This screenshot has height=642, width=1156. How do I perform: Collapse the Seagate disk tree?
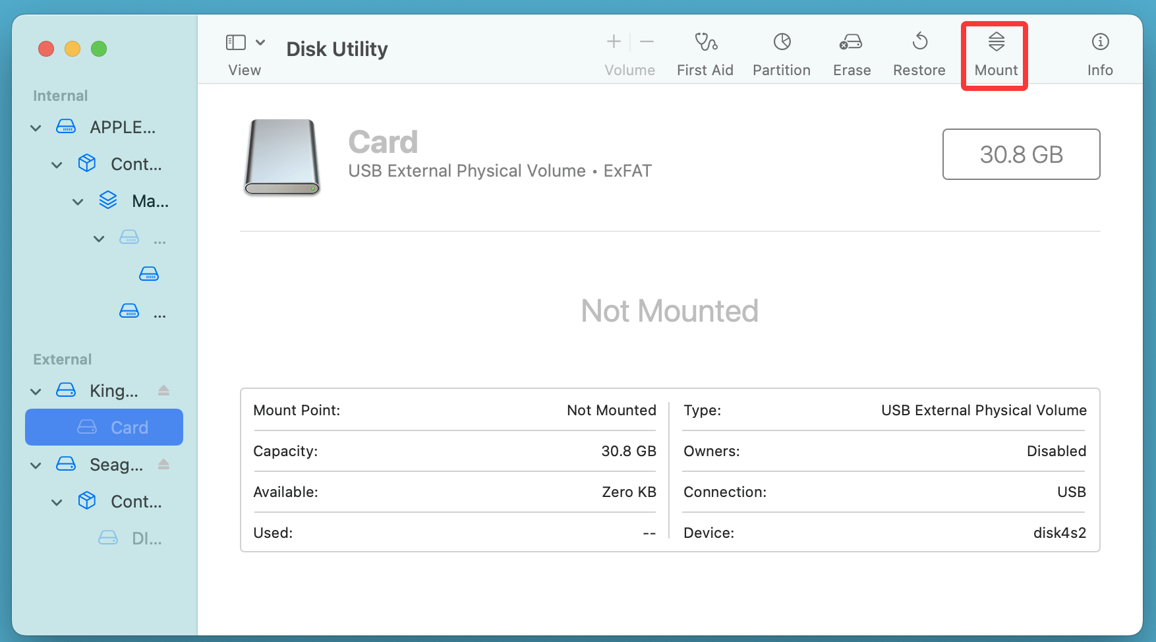click(x=36, y=465)
